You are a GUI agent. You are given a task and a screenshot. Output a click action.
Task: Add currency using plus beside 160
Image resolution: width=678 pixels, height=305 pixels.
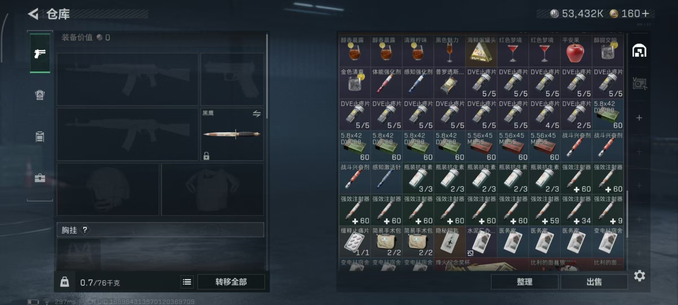[646, 13]
